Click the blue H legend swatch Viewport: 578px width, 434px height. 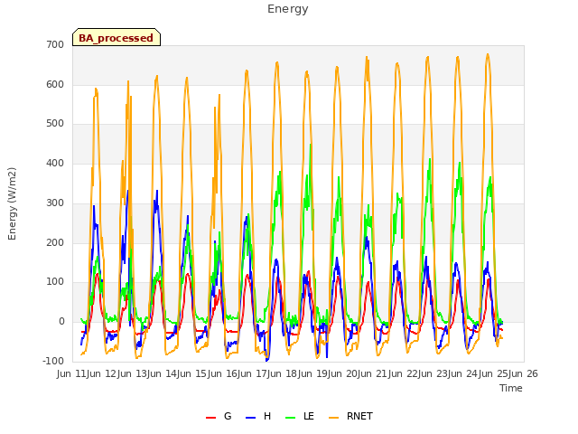tap(251, 418)
